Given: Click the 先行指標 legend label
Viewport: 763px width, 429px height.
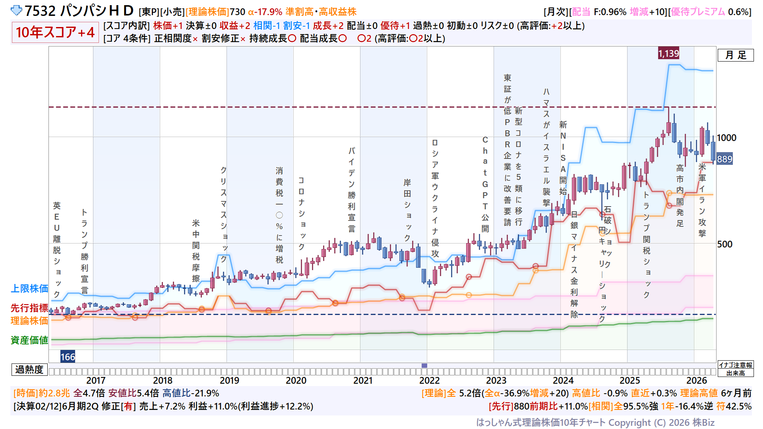Looking at the screenshot, I should click(29, 308).
